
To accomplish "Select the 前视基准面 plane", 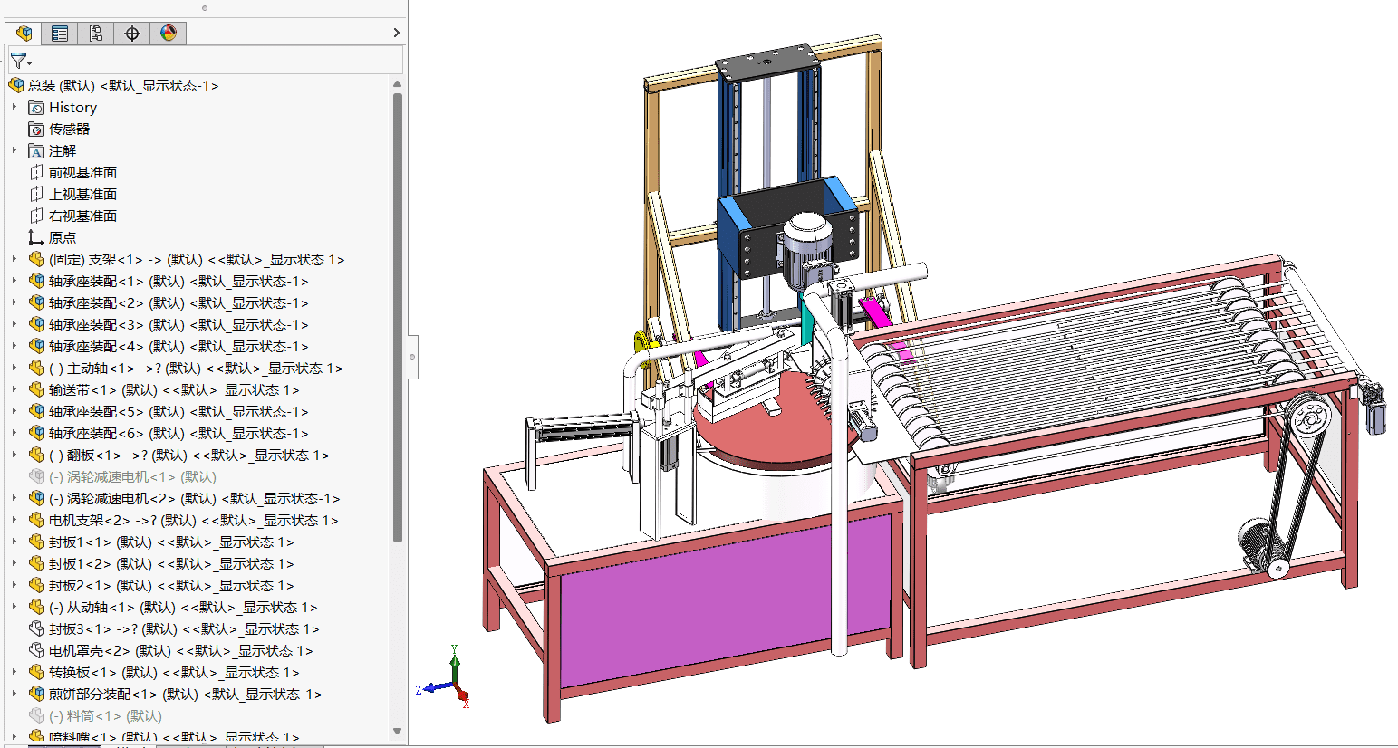I will point(82,172).
